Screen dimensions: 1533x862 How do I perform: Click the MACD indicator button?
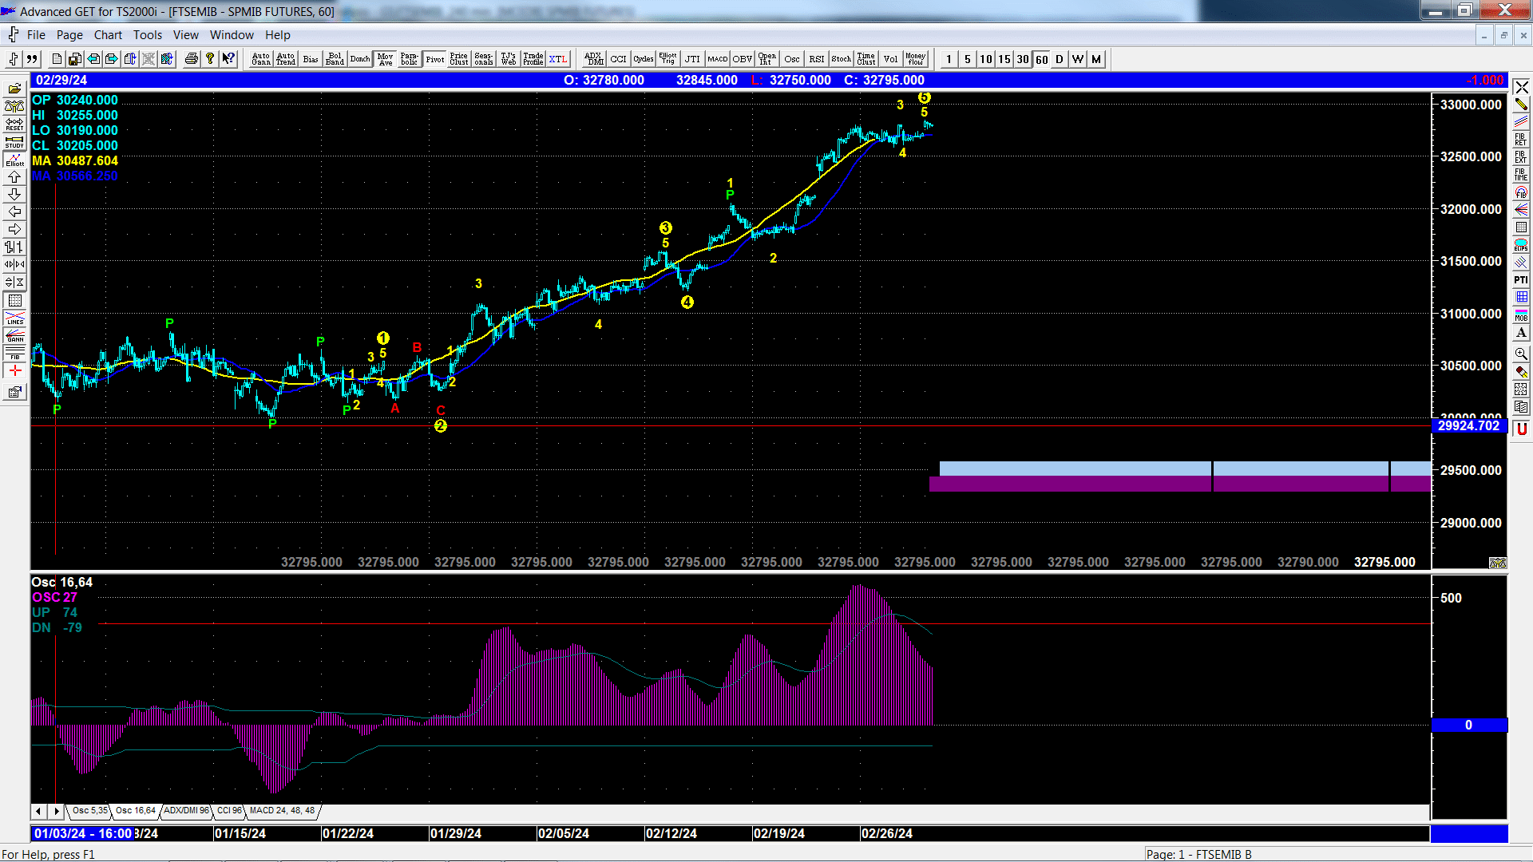[718, 59]
